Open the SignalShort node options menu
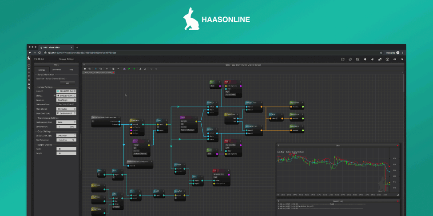The height and width of the screenshot is (216, 433). click(x=303, y=102)
